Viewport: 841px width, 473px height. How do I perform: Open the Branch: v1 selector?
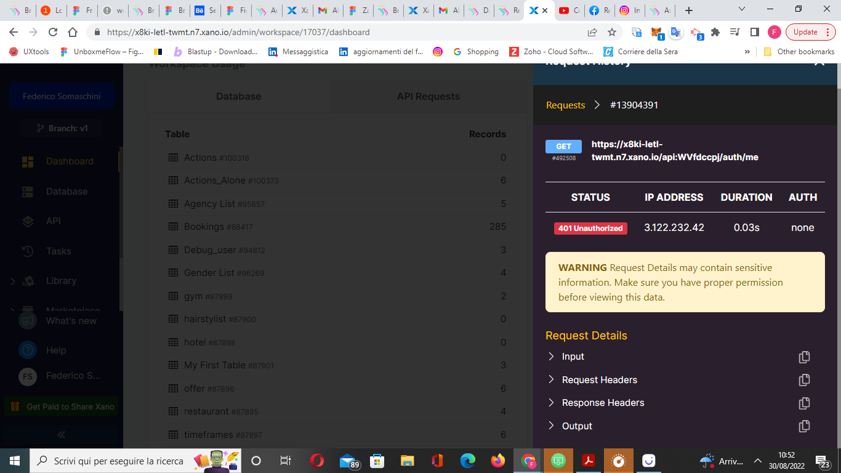point(62,128)
